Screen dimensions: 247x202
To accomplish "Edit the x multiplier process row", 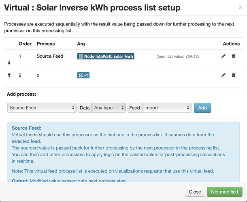I will pos(224,75).
